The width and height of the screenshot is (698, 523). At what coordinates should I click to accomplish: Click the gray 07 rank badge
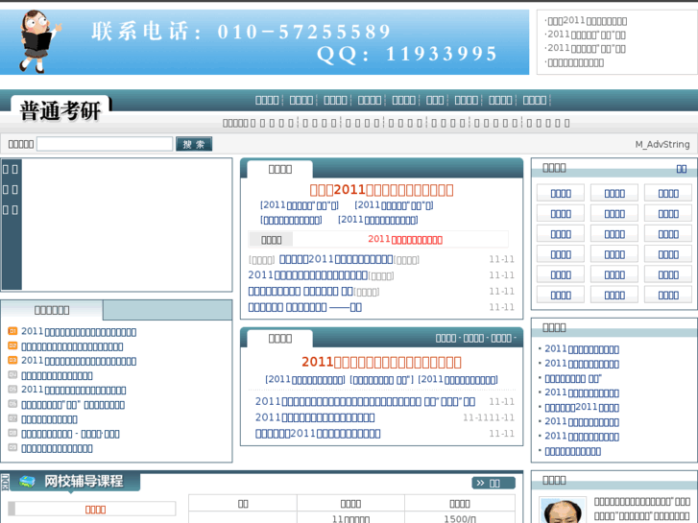pyautogui.click(x=12, y=418)
